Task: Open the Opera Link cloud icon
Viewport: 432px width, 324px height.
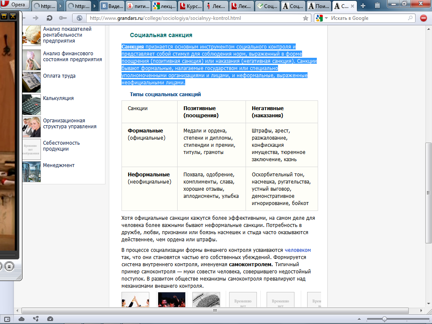Action: point(21,319)
